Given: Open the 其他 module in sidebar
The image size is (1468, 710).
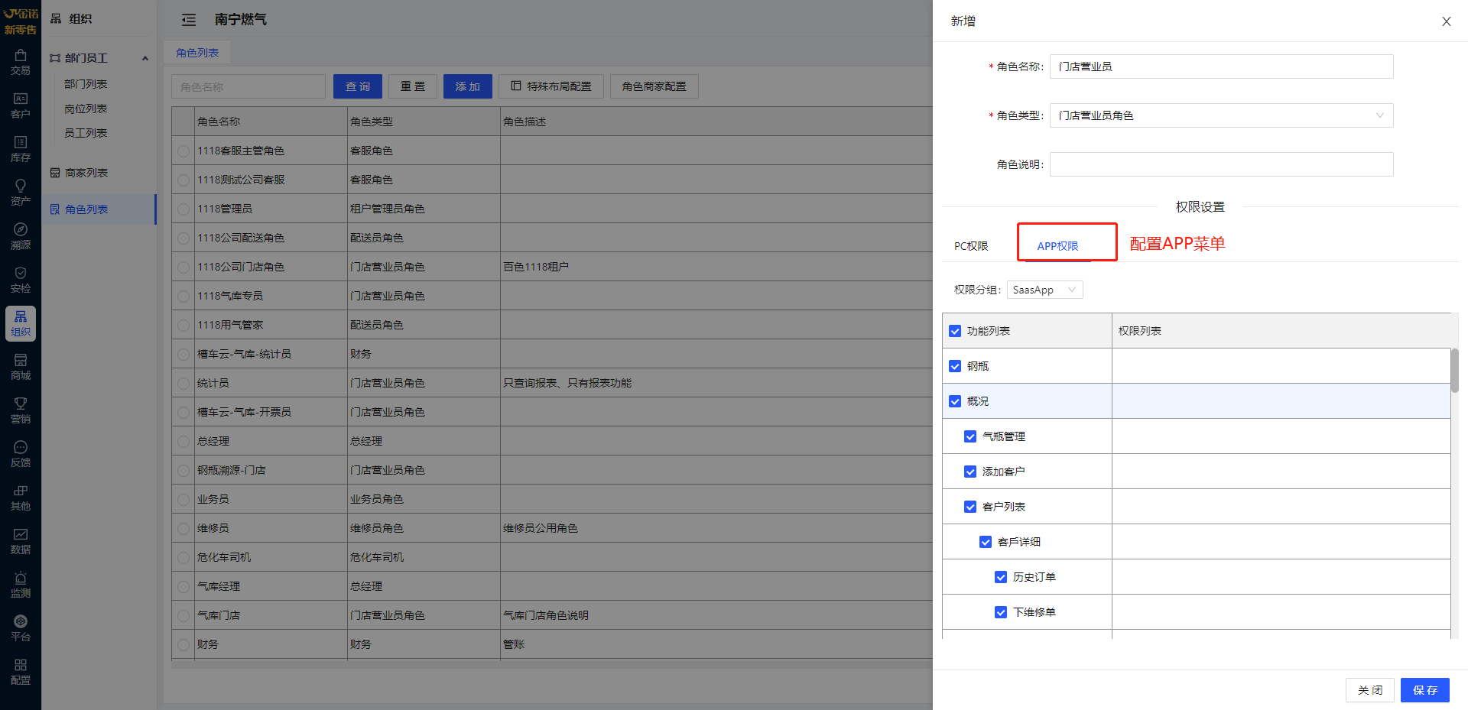Looking at the screenshot, I should 21,498.
